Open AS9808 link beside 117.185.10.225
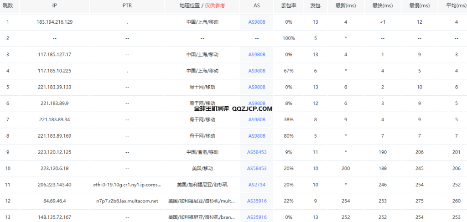The image size is (467, 222). (x=257, y=71)
